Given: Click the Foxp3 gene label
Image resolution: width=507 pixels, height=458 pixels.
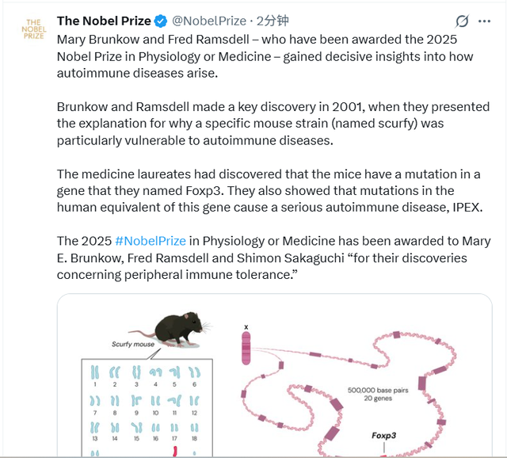Looking at the screenshot, I should (384, 436).
